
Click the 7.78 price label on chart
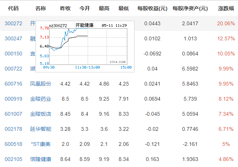click(44, 28)
